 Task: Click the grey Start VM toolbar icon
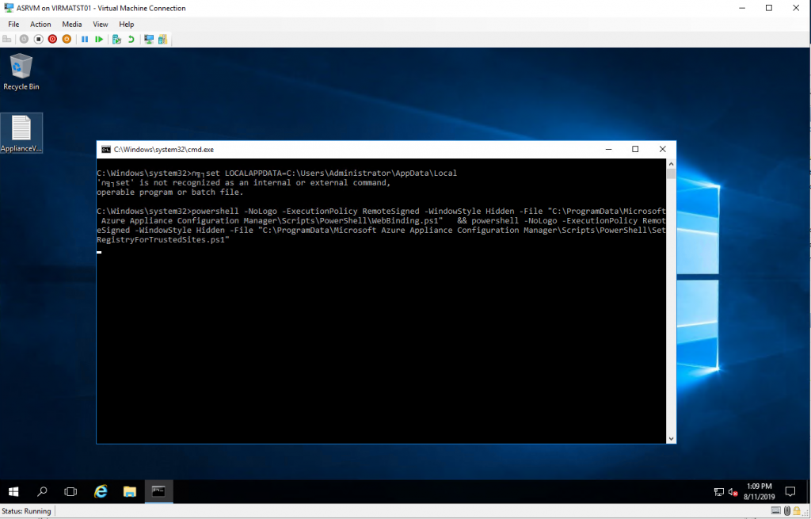click(24, 40)
